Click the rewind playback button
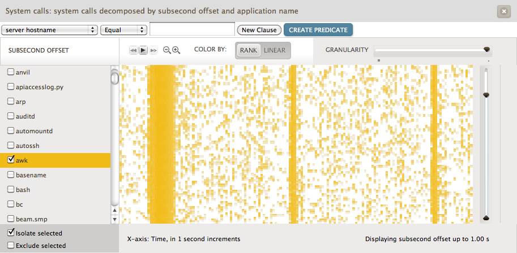The height and width of the screenshot is (253, 517). [134, 50]
